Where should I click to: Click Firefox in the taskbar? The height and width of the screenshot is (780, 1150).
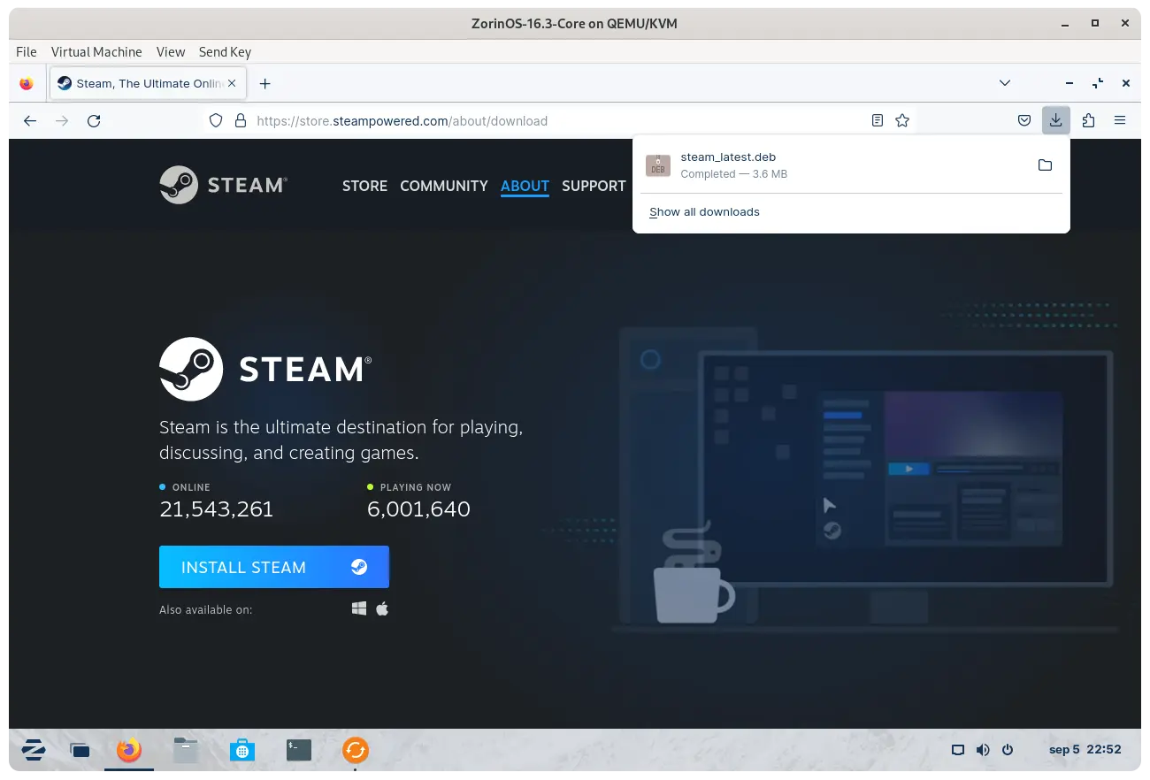click(x=129, y=750)
